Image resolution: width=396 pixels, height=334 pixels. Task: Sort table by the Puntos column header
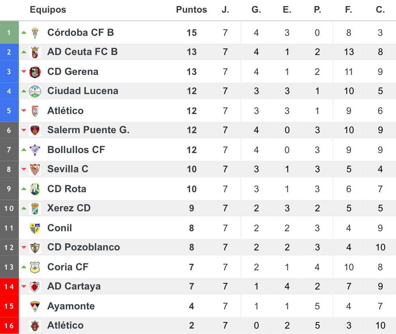pos(191,10)
